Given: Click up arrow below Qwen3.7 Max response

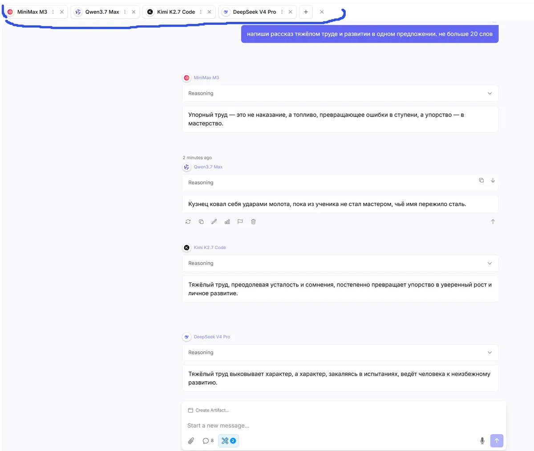Looking at the screenshot, I should (493, 221).
